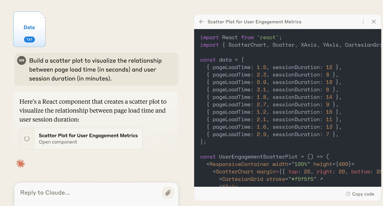Close the Scatter Plot code panel
Image resolution: width=383 pixels, height=206 pixels.
click(374, 22)
